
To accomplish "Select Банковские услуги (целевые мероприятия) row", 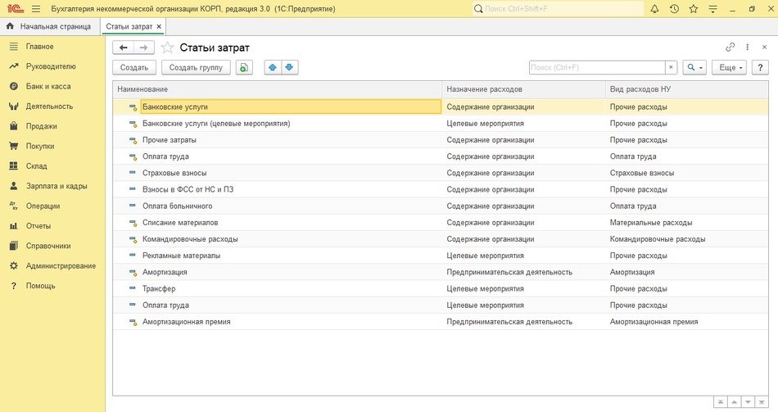I will pos(441,123).
